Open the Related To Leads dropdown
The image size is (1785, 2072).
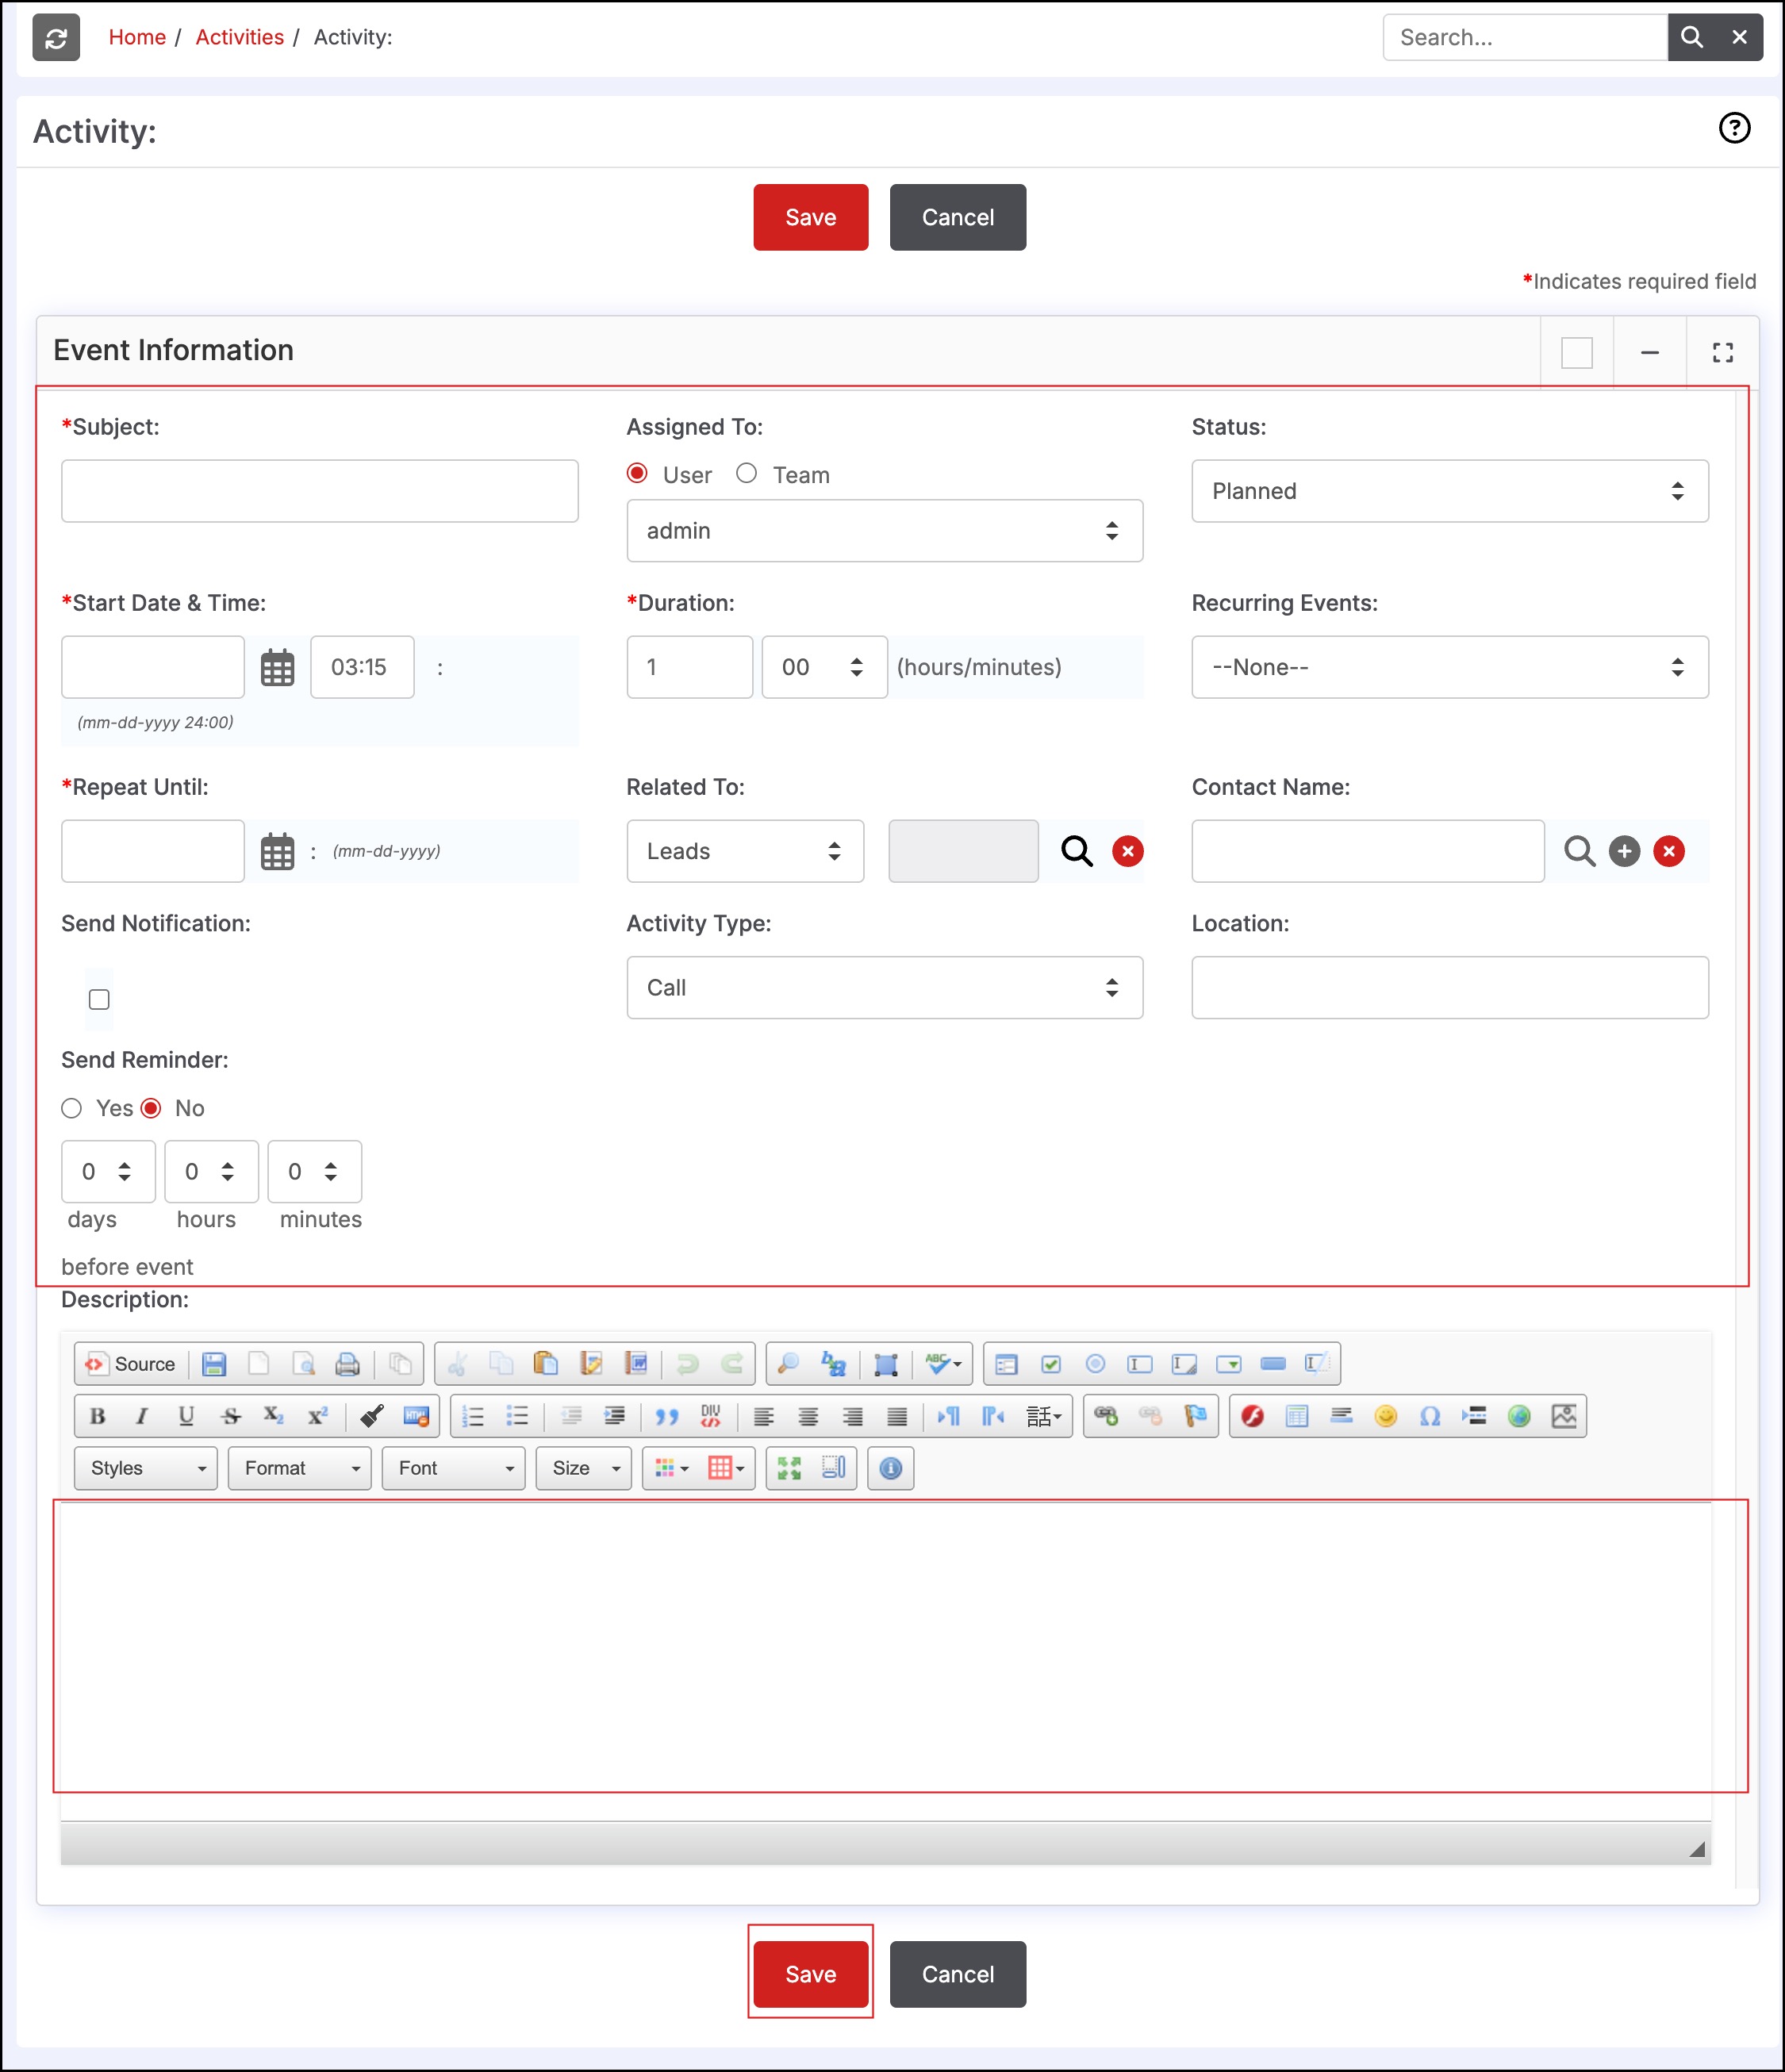(x=745, y=851)
